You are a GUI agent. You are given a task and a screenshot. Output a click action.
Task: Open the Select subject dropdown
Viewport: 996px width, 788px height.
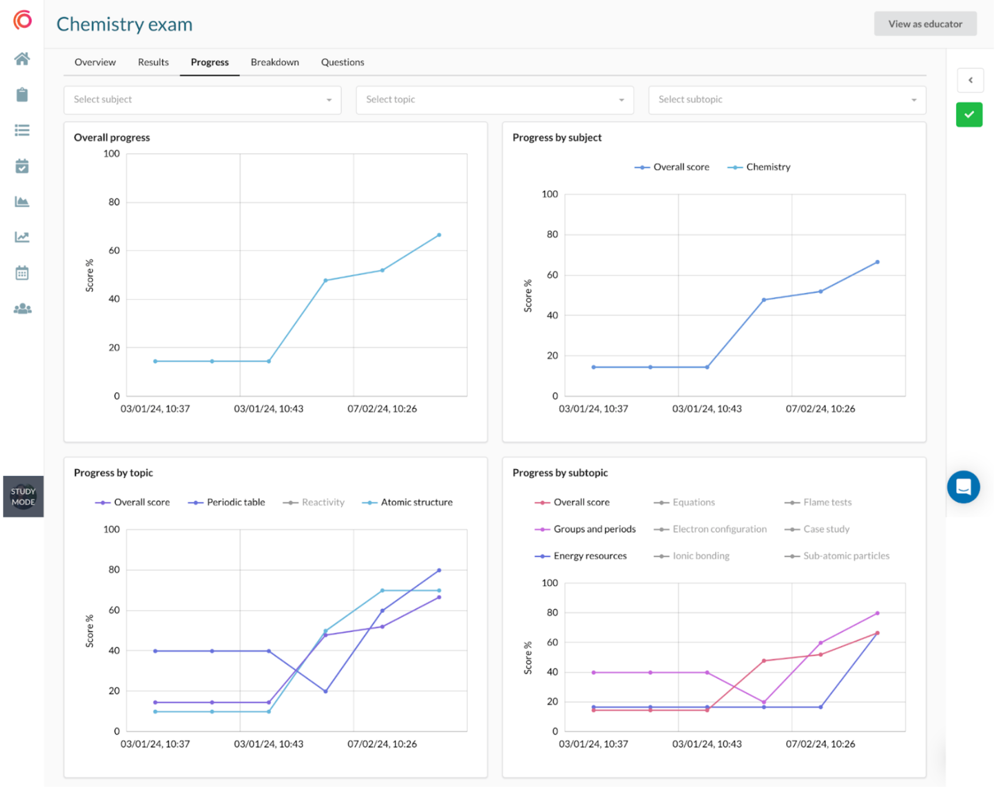click(202, 100)
